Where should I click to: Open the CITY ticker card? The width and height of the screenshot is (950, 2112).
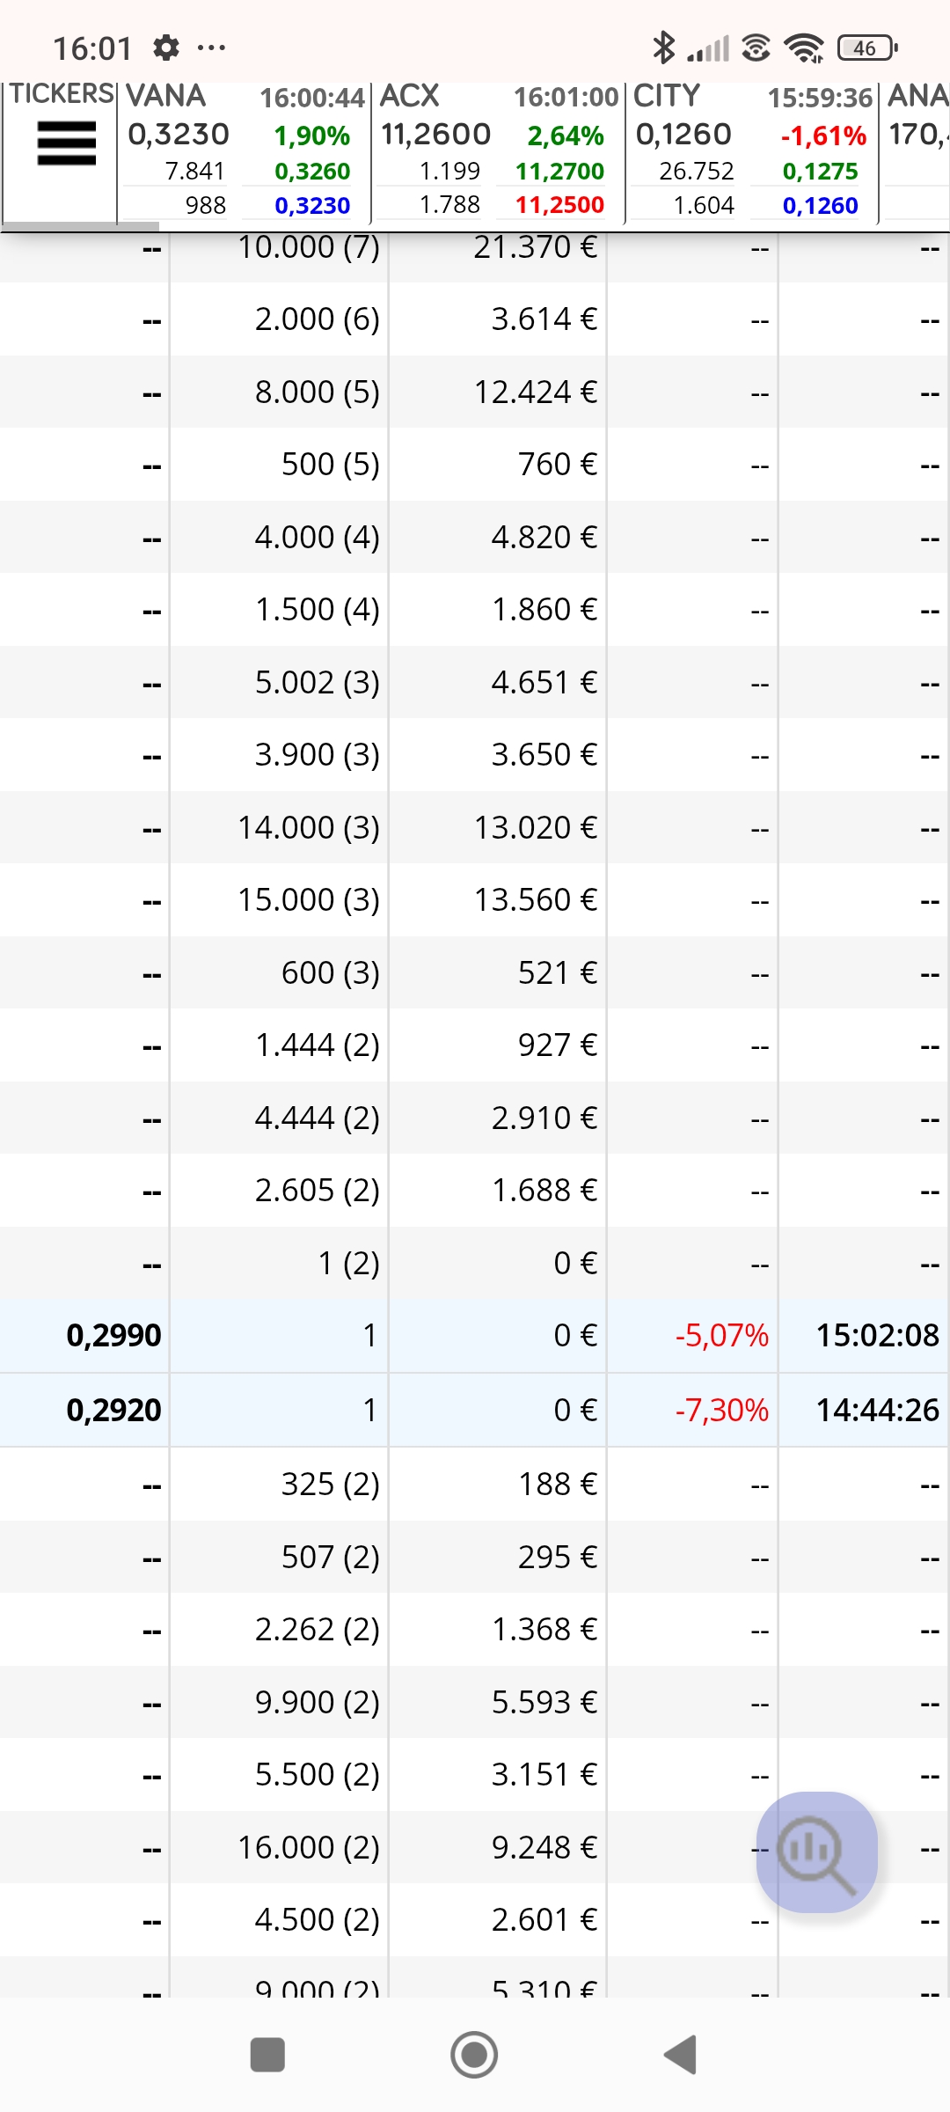[x=752, y=151]
